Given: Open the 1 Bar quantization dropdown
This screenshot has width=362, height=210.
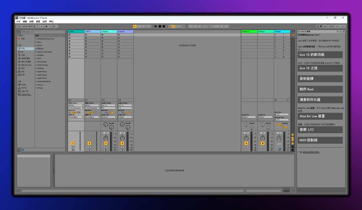Looking at the screenshot, I should [55, 26].
